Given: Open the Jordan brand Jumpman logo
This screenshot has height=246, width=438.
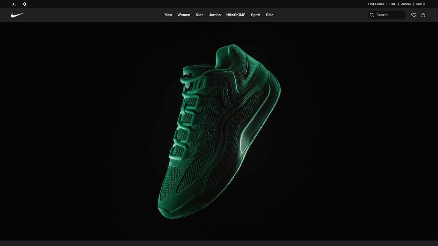Looking at the screenshot, I should click(14, 4).
